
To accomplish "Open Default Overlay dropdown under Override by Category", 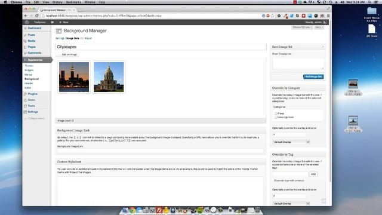I will tap(291, 142).
